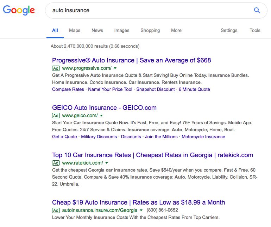Screen dimensions: 271x227
Task: Open Top 10 Car Insurance Rates headline
Action: [153, 155]
